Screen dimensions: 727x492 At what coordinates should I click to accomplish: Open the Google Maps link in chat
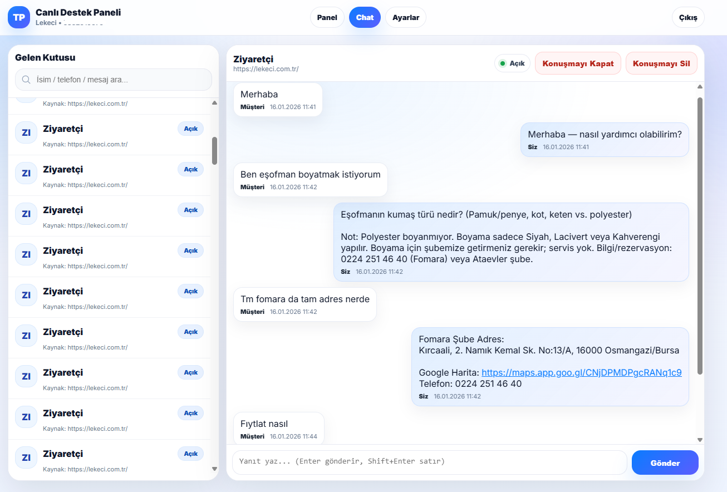581,373
